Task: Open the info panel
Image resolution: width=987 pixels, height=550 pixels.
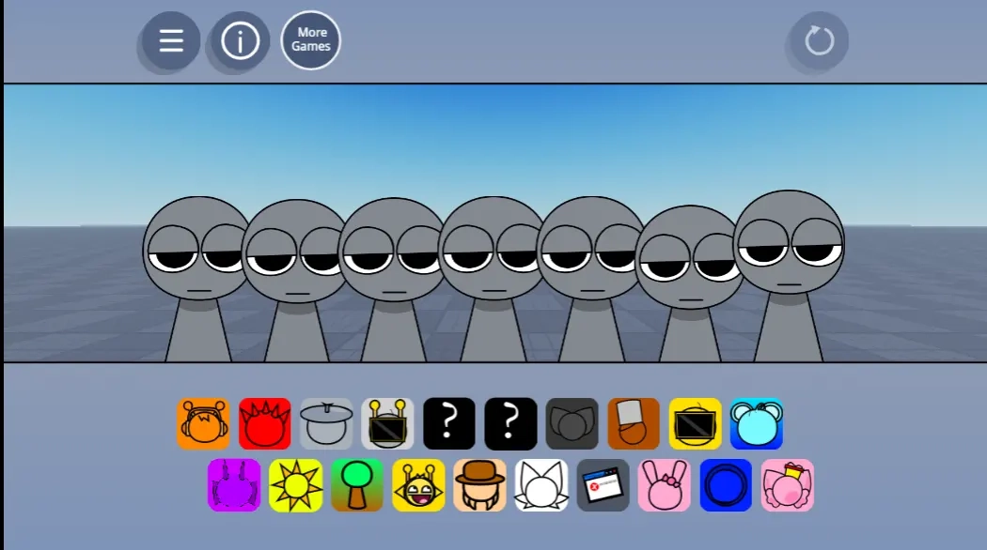Action: pyautogui.click(x=240, y=41)
